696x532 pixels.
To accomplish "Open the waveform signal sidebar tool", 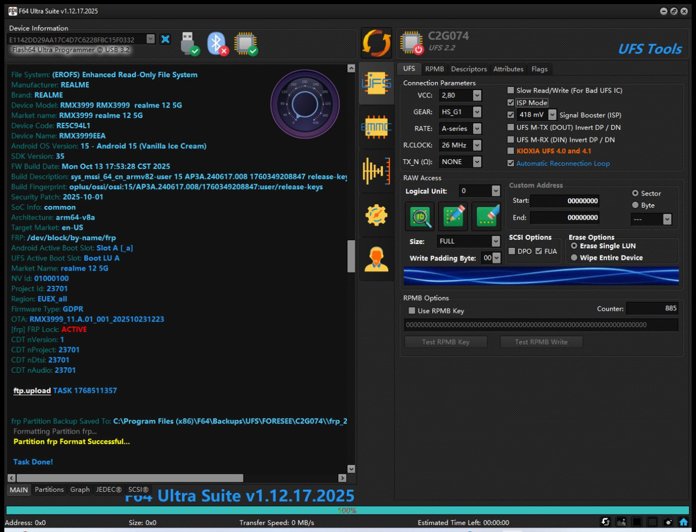I will [376, 171].
